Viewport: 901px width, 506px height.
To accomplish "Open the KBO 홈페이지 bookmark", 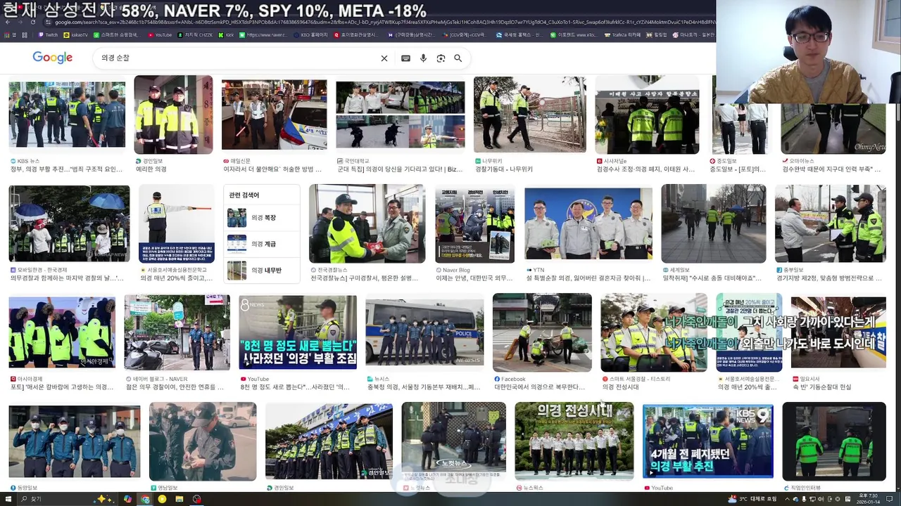I will [310, 34].
